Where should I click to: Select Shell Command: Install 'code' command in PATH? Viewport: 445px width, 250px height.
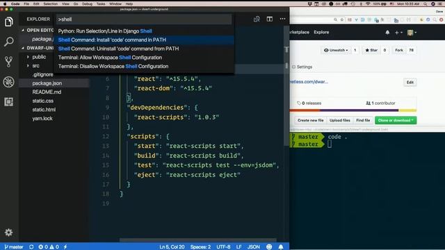point(144,40)
